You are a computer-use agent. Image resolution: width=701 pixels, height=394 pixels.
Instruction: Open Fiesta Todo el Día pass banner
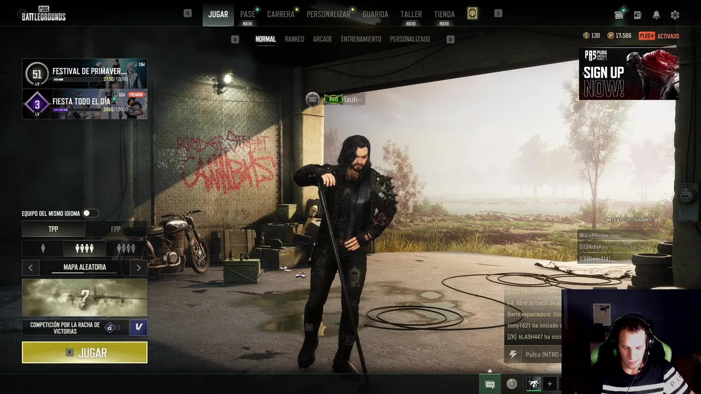pos(84,104)
